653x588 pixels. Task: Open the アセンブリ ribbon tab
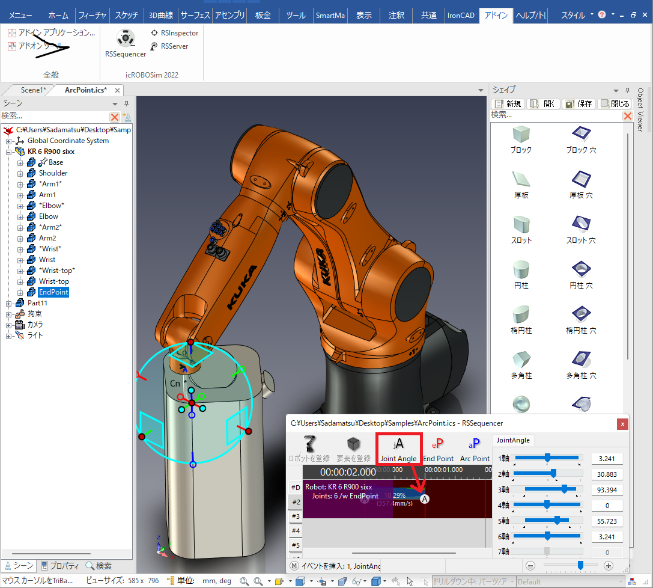[x=229, y=15]
